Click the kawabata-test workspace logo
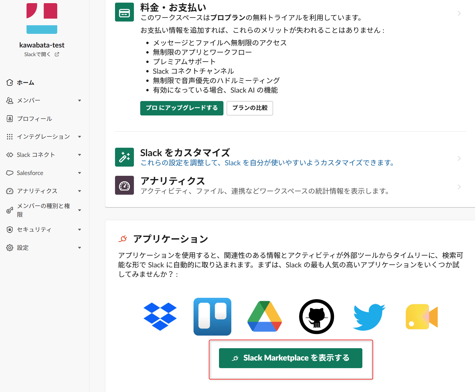 [42, 18]
